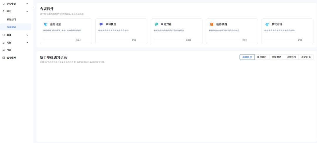The height and width of the screenshot is (143, 317).
Task: Click the 多轮对话 blue people icon
Action: click(267, 24)
